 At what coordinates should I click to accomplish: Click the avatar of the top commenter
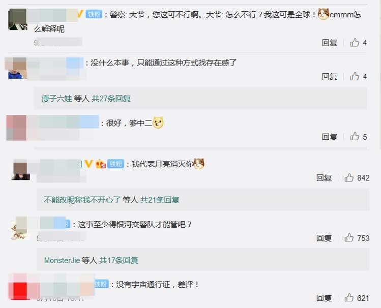pos(17,19)
